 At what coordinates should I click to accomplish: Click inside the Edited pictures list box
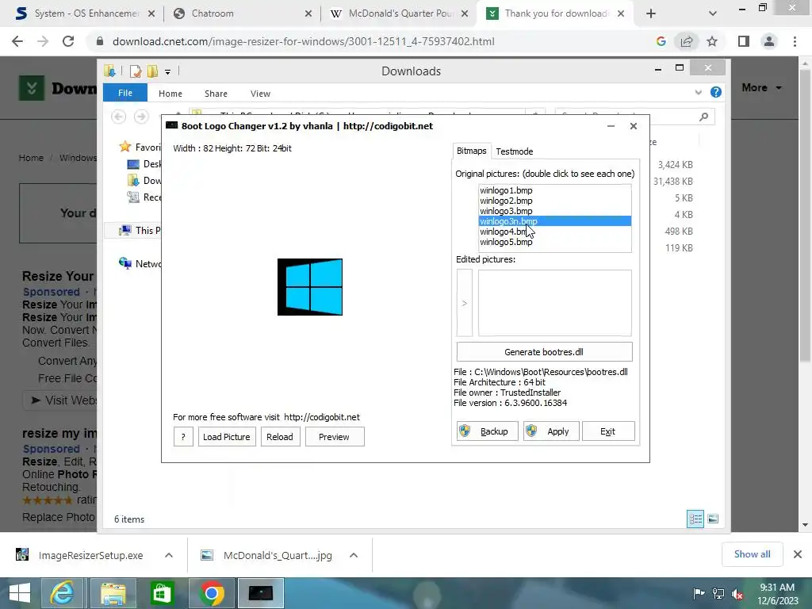[x=554, y=303]
